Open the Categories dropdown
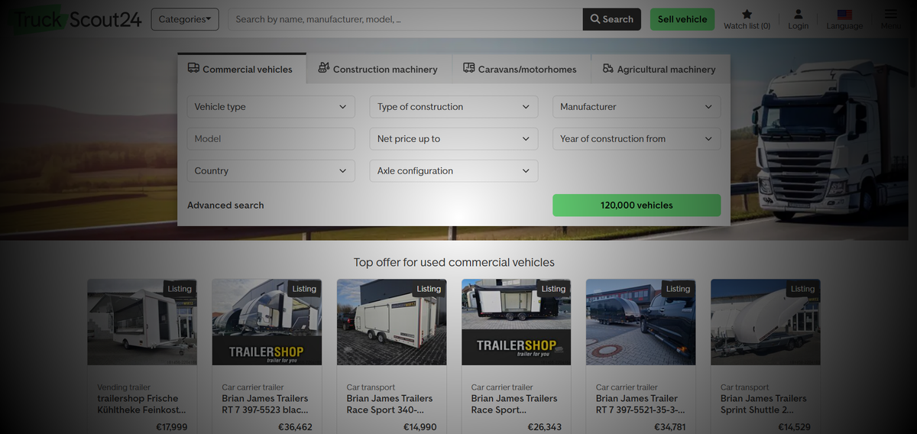 [185, 19]
